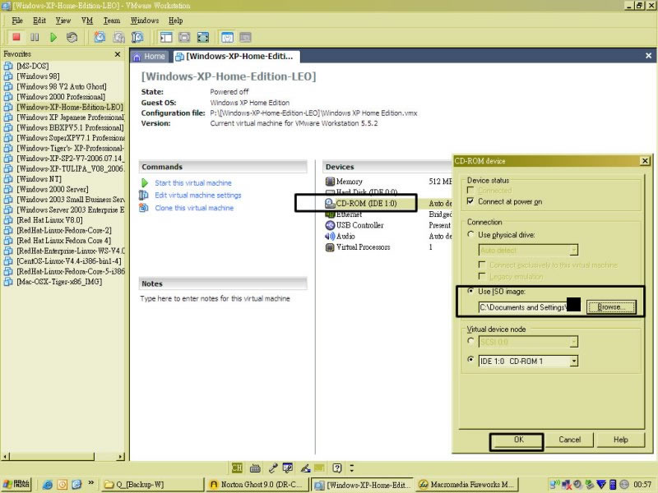Screen dimensions: 658x493
Task: Open the [MS-DOS] favorite
Action: point(33,66)
